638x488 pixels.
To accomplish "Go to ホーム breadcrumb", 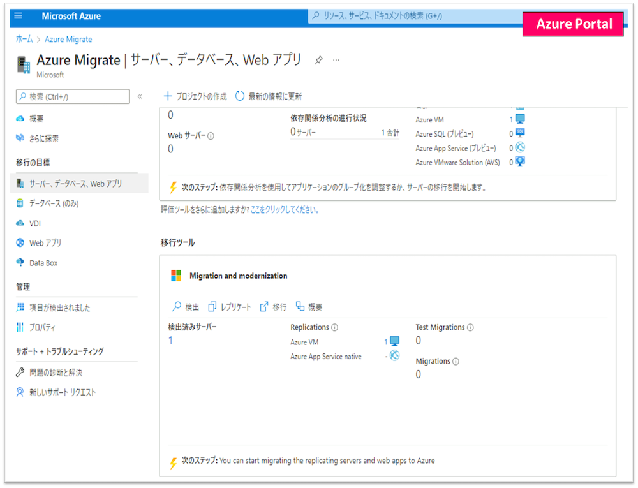I will tap(24, 39).
